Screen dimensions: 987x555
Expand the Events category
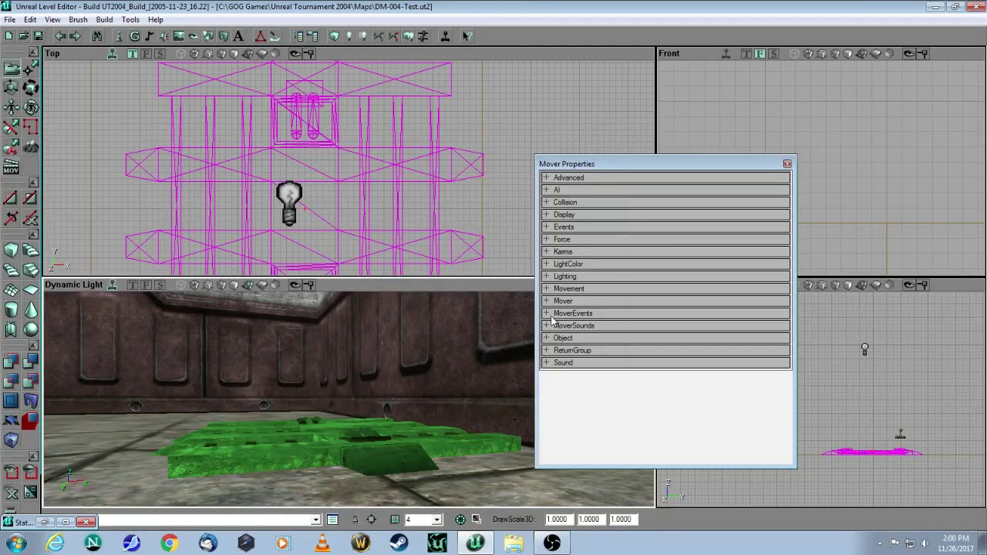[x=546, y=227]
